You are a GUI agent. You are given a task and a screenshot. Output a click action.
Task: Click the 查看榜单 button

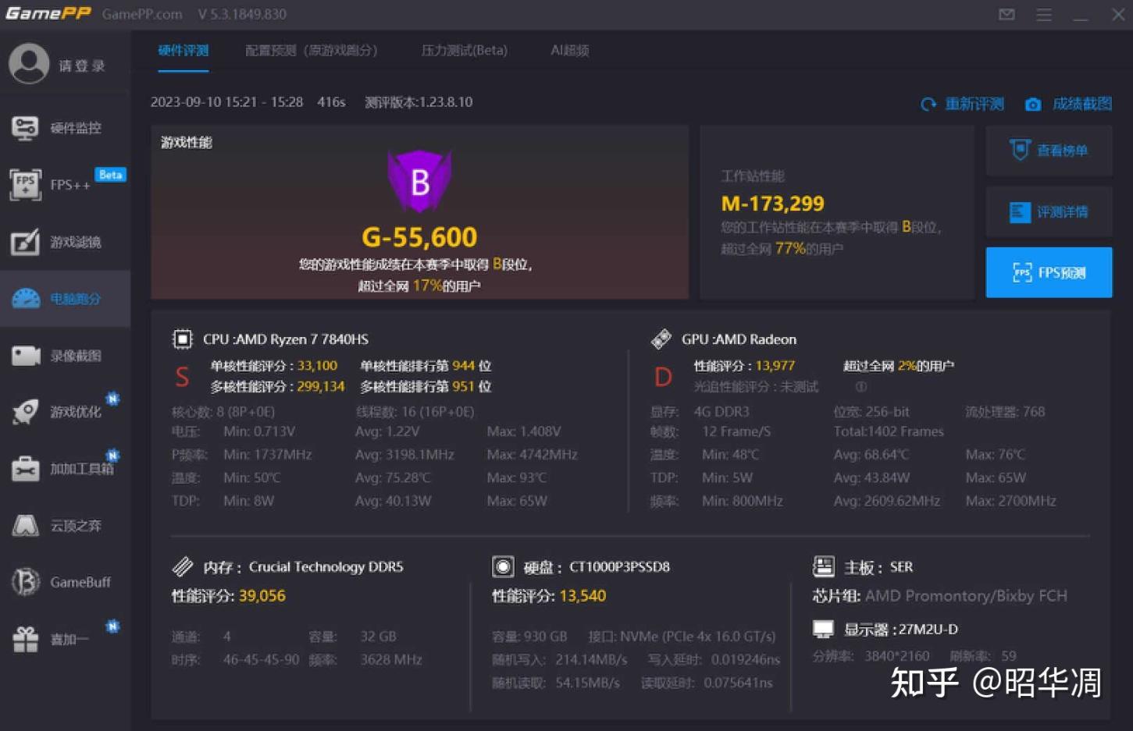[1049, 151]
